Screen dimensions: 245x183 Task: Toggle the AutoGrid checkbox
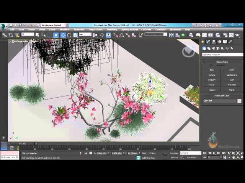coord(211,65)
